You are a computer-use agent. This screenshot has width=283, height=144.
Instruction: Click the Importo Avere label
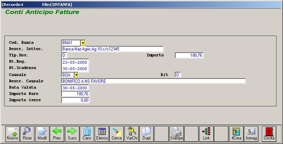(25, 100)
